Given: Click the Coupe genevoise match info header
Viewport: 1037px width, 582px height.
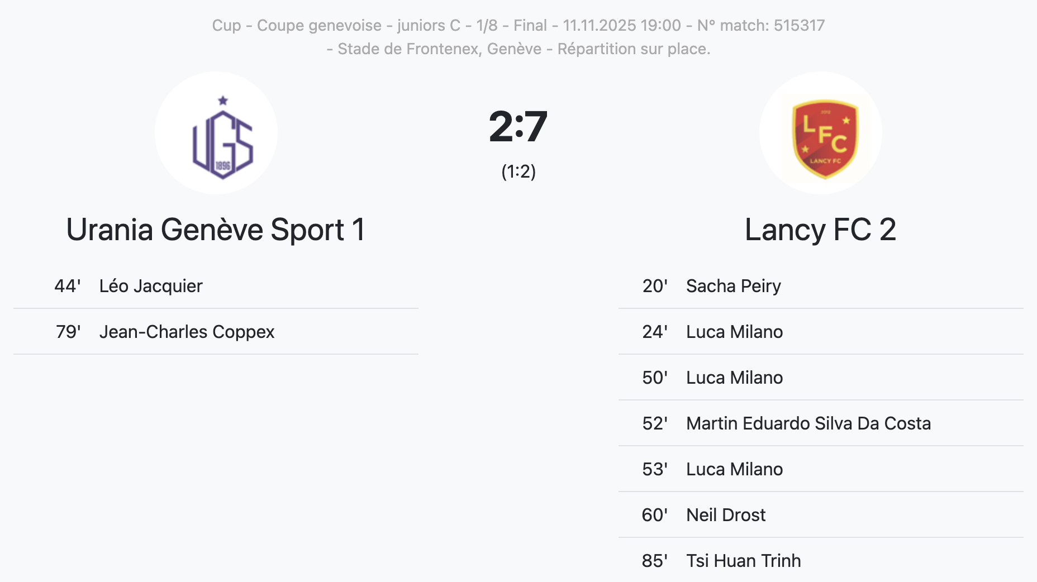Looking at the screenshot, I should (x=518, y=25).
